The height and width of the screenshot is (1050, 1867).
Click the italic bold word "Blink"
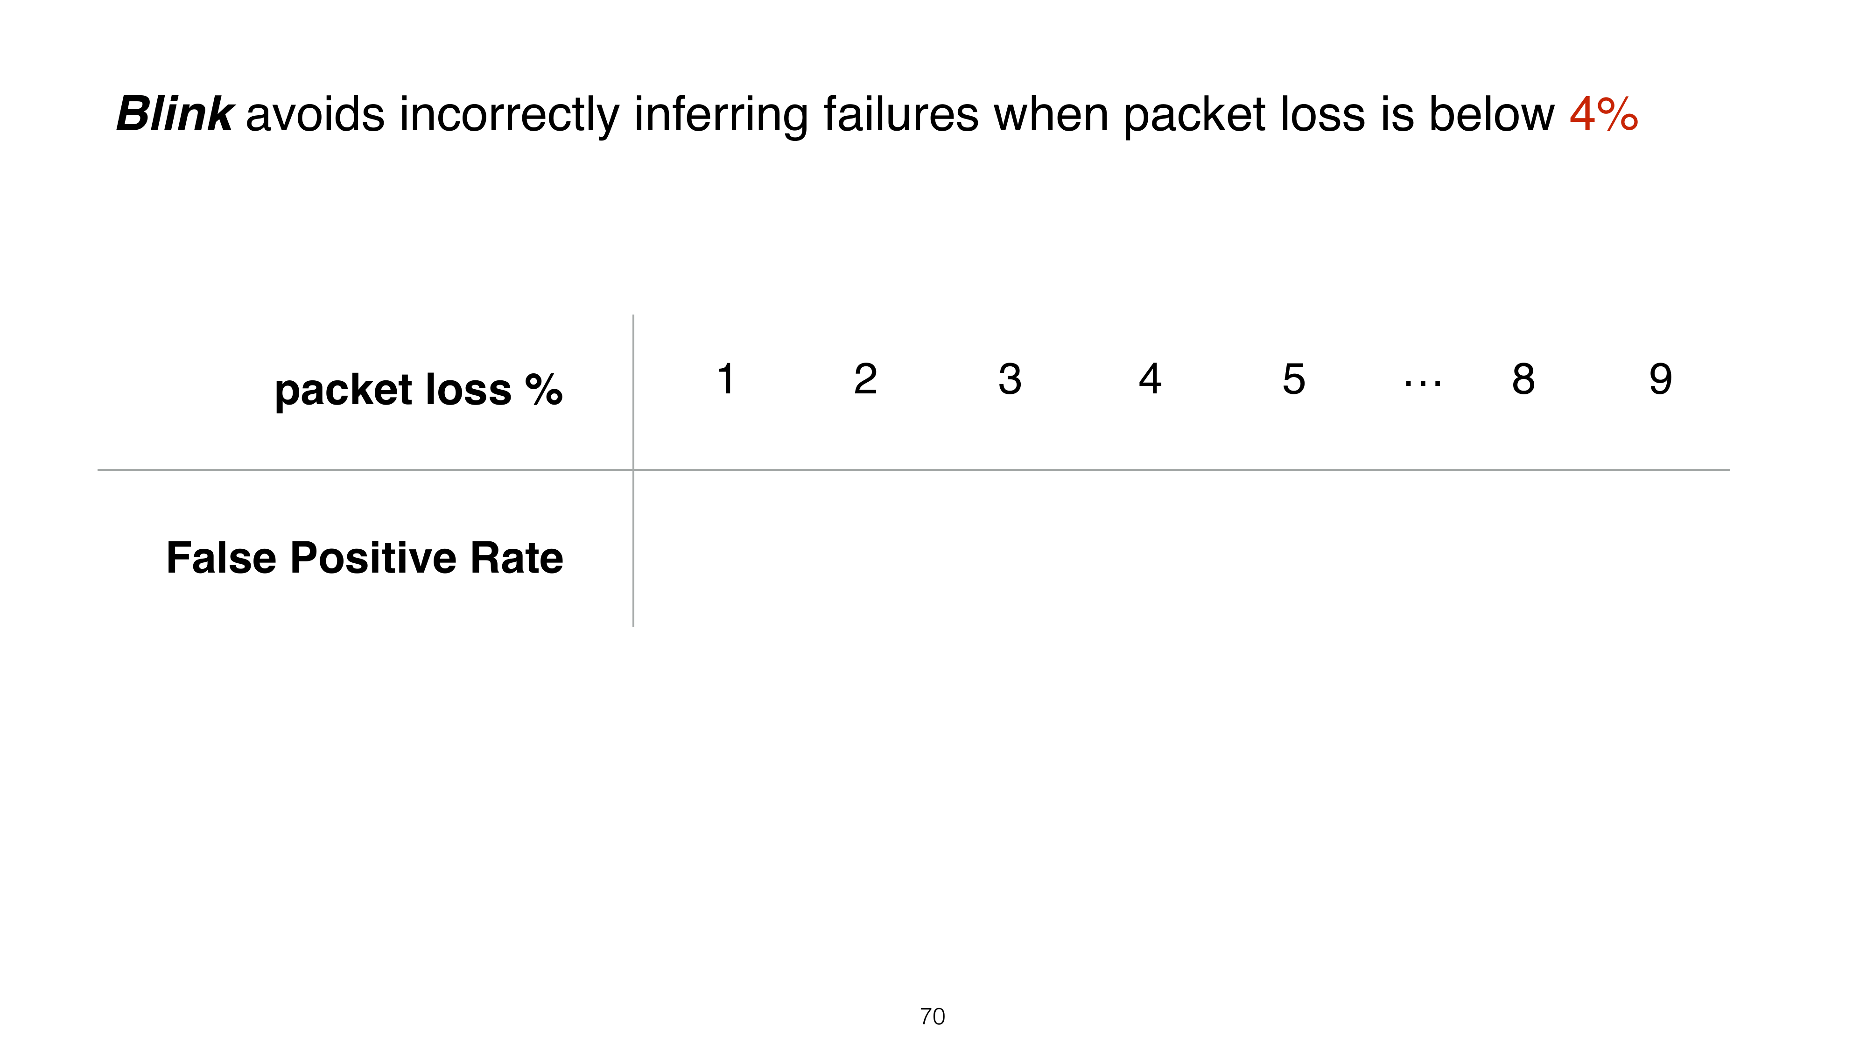pyautogui.click(x=174, y=114)
